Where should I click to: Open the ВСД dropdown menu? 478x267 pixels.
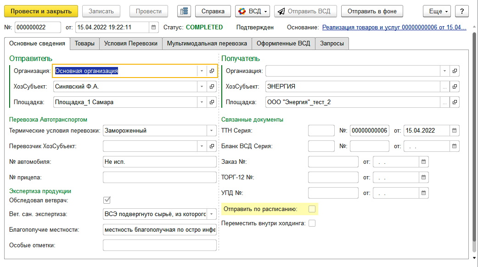[253, 11]
